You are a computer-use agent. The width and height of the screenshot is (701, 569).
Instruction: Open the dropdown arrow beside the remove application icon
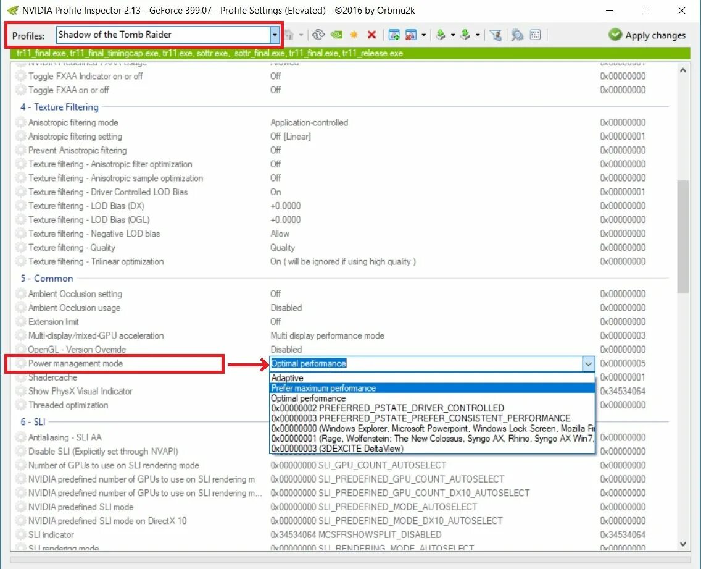pyautogui.click(x=423, y=35)
